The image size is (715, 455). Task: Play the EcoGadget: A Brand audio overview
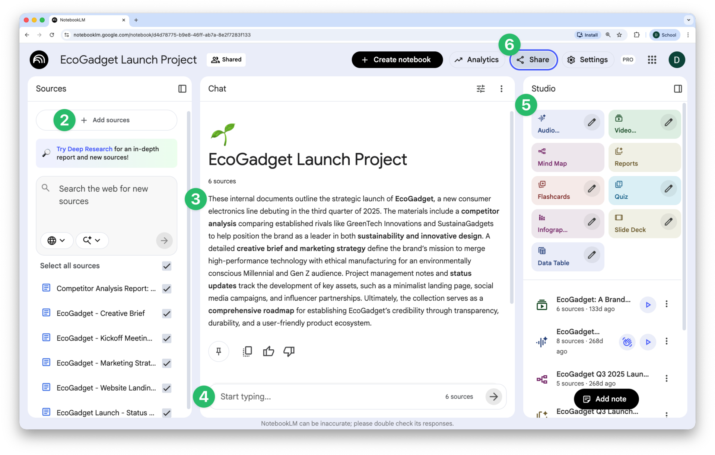point(648,305)
